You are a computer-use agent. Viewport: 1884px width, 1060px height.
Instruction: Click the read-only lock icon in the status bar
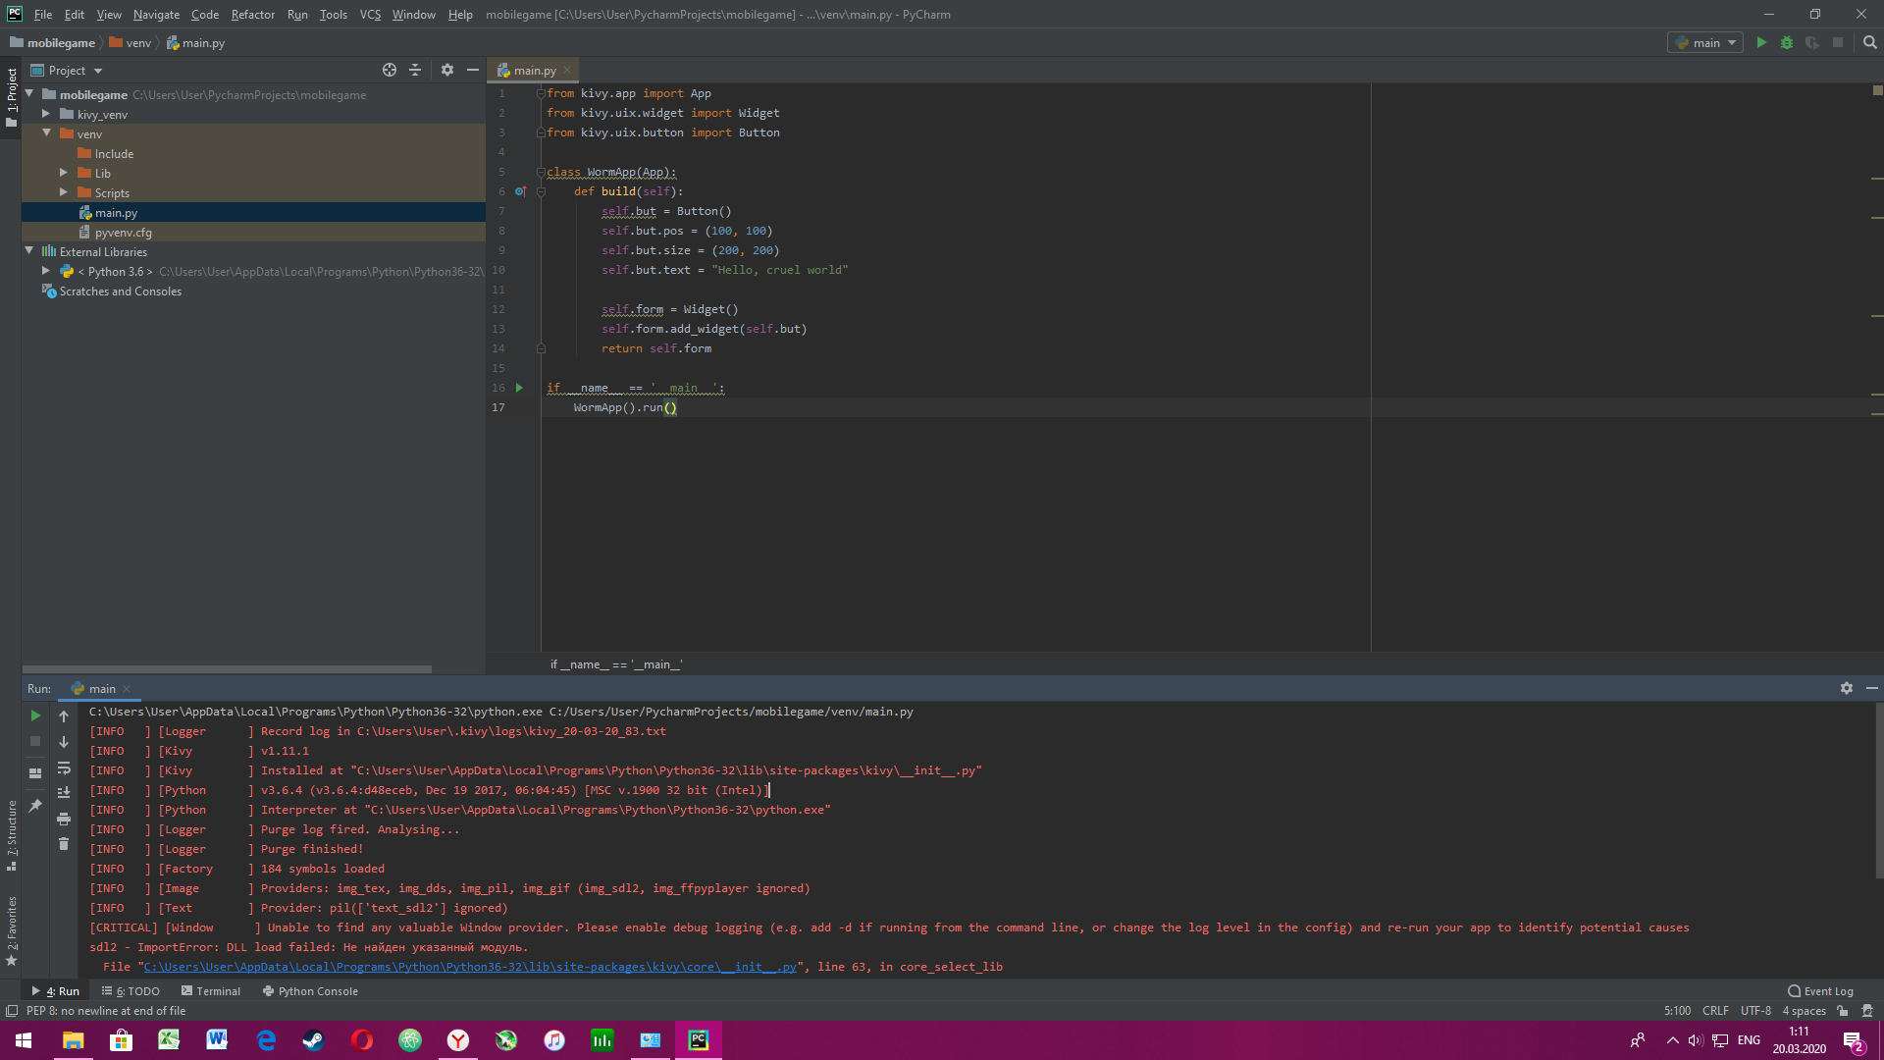(x=1842, y=1011)
